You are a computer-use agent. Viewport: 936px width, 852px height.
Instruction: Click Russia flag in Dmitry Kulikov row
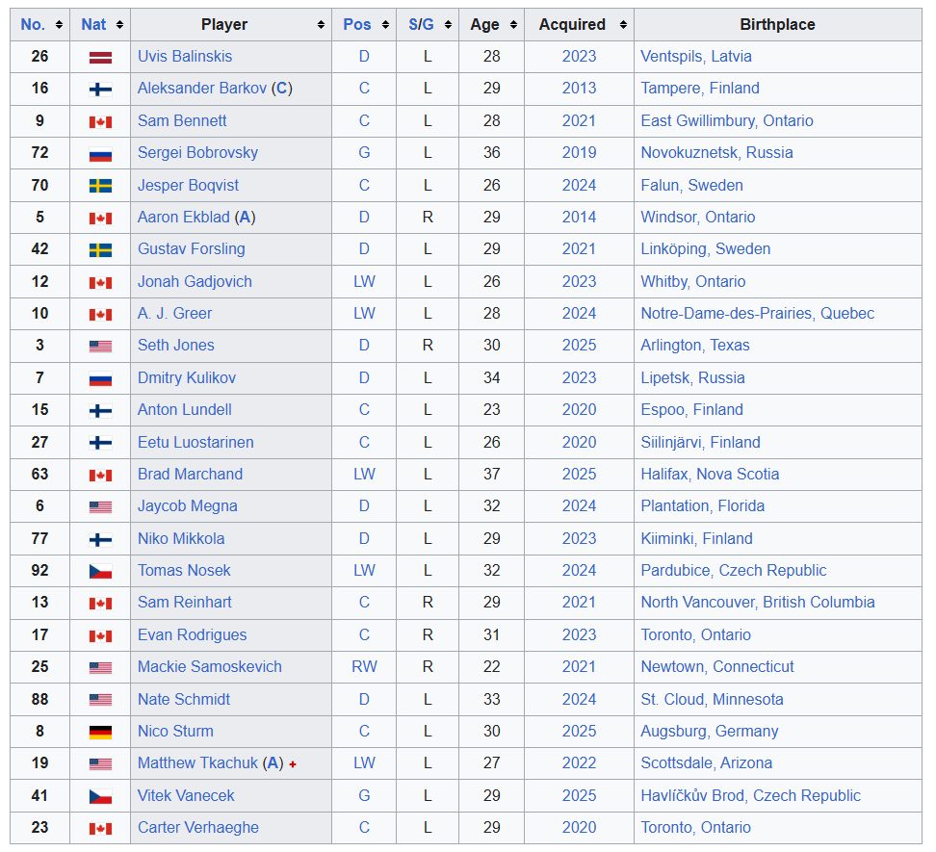click(x=100, y=379)
